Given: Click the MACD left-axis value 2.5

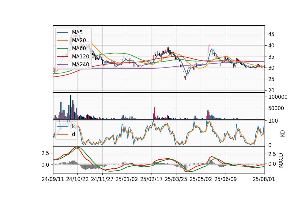Looking at the screenshot, I should [45, 153].
